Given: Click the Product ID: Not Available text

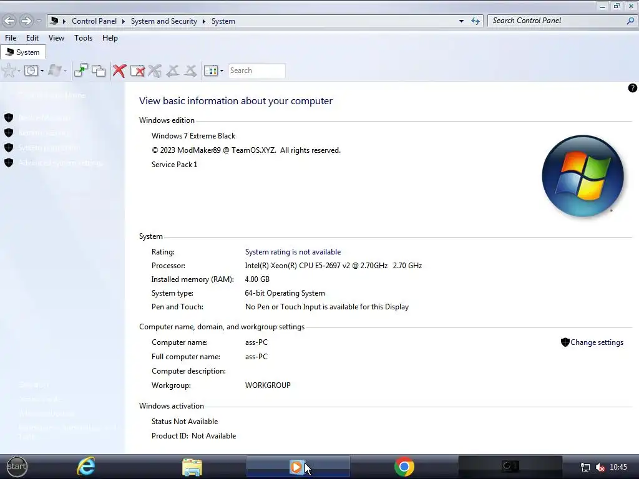Looking at the screenshot, I should 193,436.
